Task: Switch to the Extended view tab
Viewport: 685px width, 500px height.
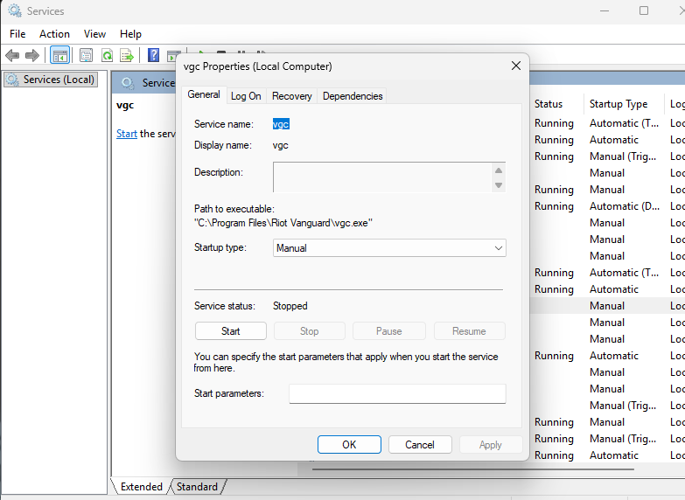Action: click(141, 487)
